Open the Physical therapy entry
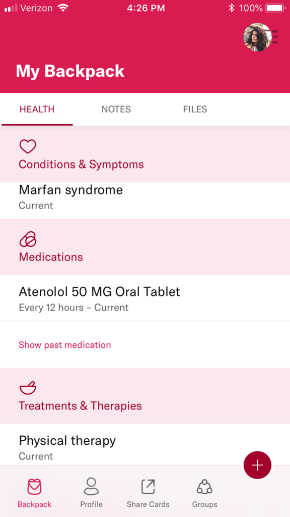 tap(145, 445)
